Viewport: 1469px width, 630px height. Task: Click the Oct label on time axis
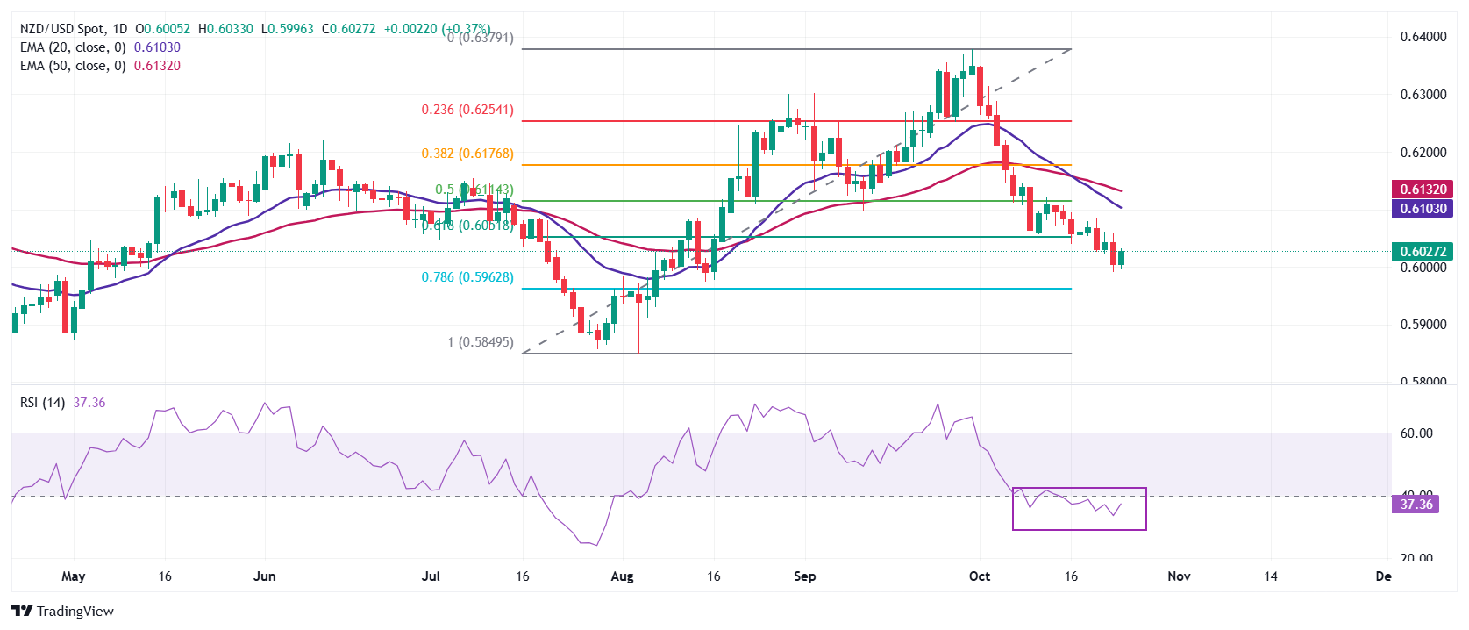click(979, 576)
